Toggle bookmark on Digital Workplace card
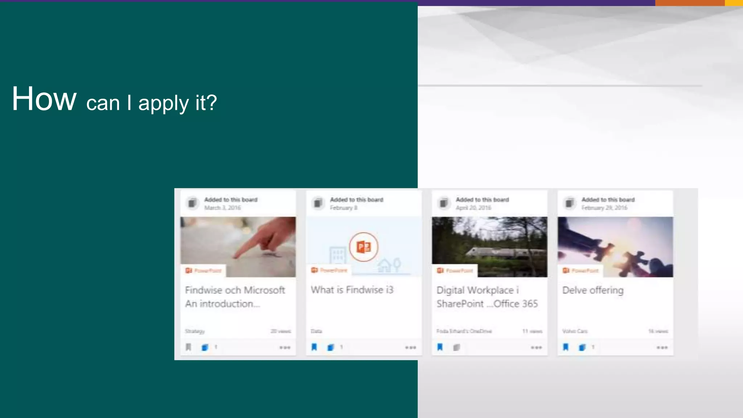The width and height of the screenshot is (743, 418). (440, 347)
